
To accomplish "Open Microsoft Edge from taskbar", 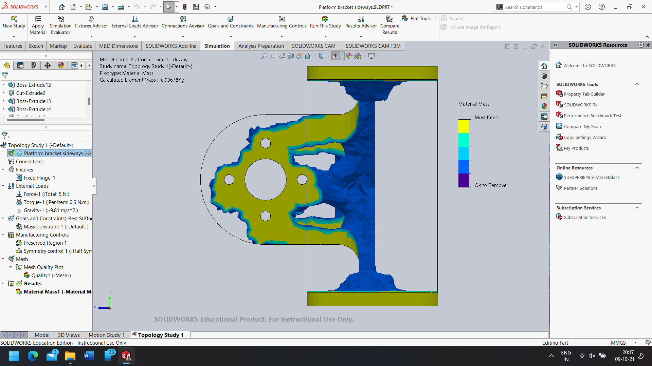I will 33,356.
